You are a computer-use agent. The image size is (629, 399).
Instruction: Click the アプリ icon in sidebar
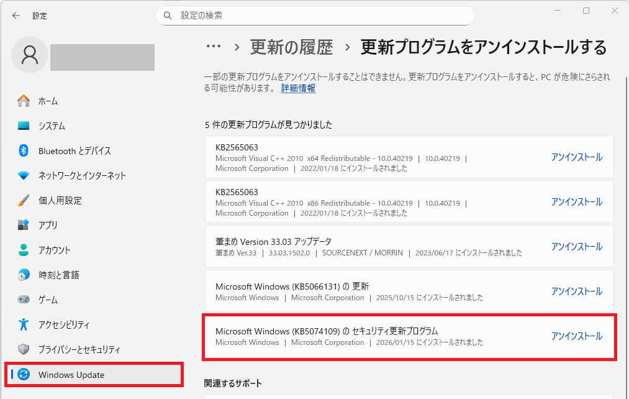24,225
